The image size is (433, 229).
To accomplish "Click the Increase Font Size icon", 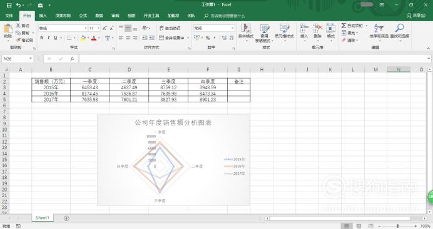I will 104,28.
